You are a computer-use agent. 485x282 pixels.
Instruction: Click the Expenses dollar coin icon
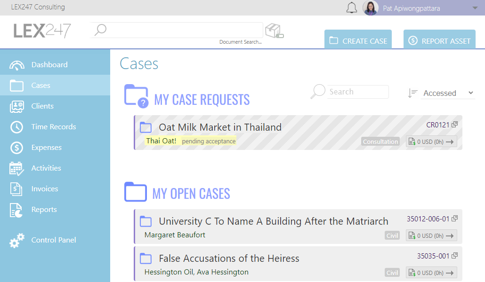[x=16, y=148]
